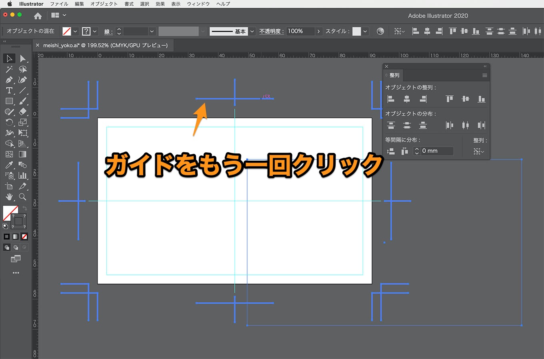This screenshot has width=544, height=359.
Task: Select the Shape Builder tool
Action: [x=9, y=143]
